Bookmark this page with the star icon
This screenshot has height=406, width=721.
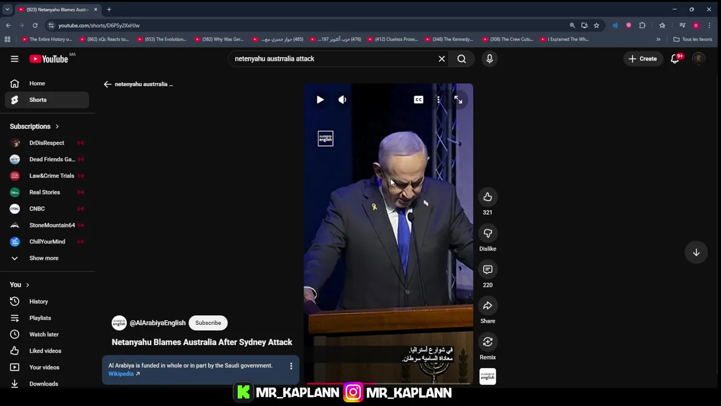pyautogui.click(x=597, y=25)
